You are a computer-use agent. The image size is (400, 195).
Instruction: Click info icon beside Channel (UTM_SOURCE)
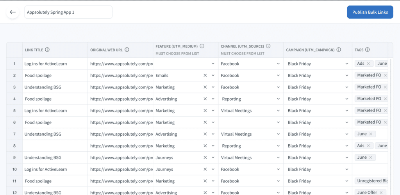coord(268,46)
